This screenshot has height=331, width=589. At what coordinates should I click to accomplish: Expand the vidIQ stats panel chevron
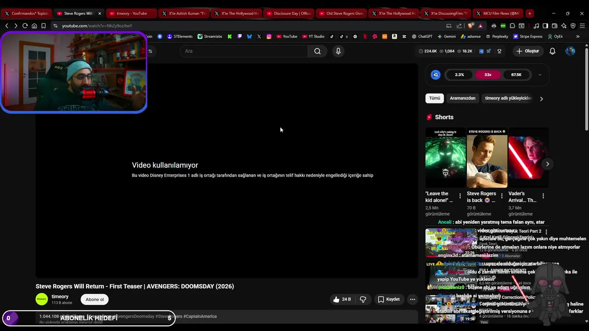coord(540,74)
